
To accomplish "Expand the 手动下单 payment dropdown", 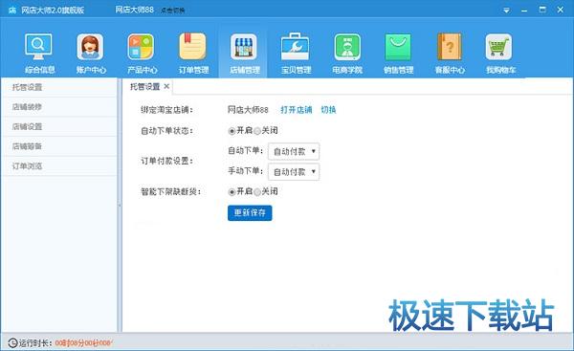I will [x=294, y=171].
